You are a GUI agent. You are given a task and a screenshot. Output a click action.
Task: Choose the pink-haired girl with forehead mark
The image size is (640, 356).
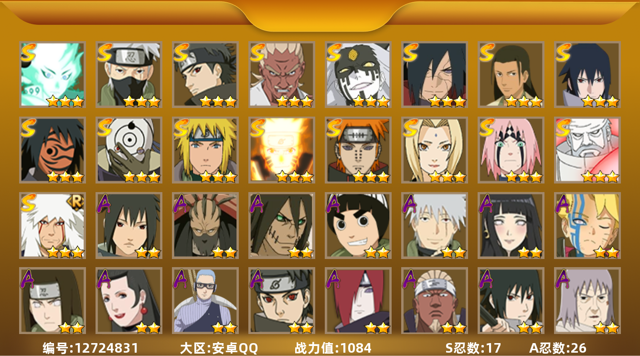point(511,150)
